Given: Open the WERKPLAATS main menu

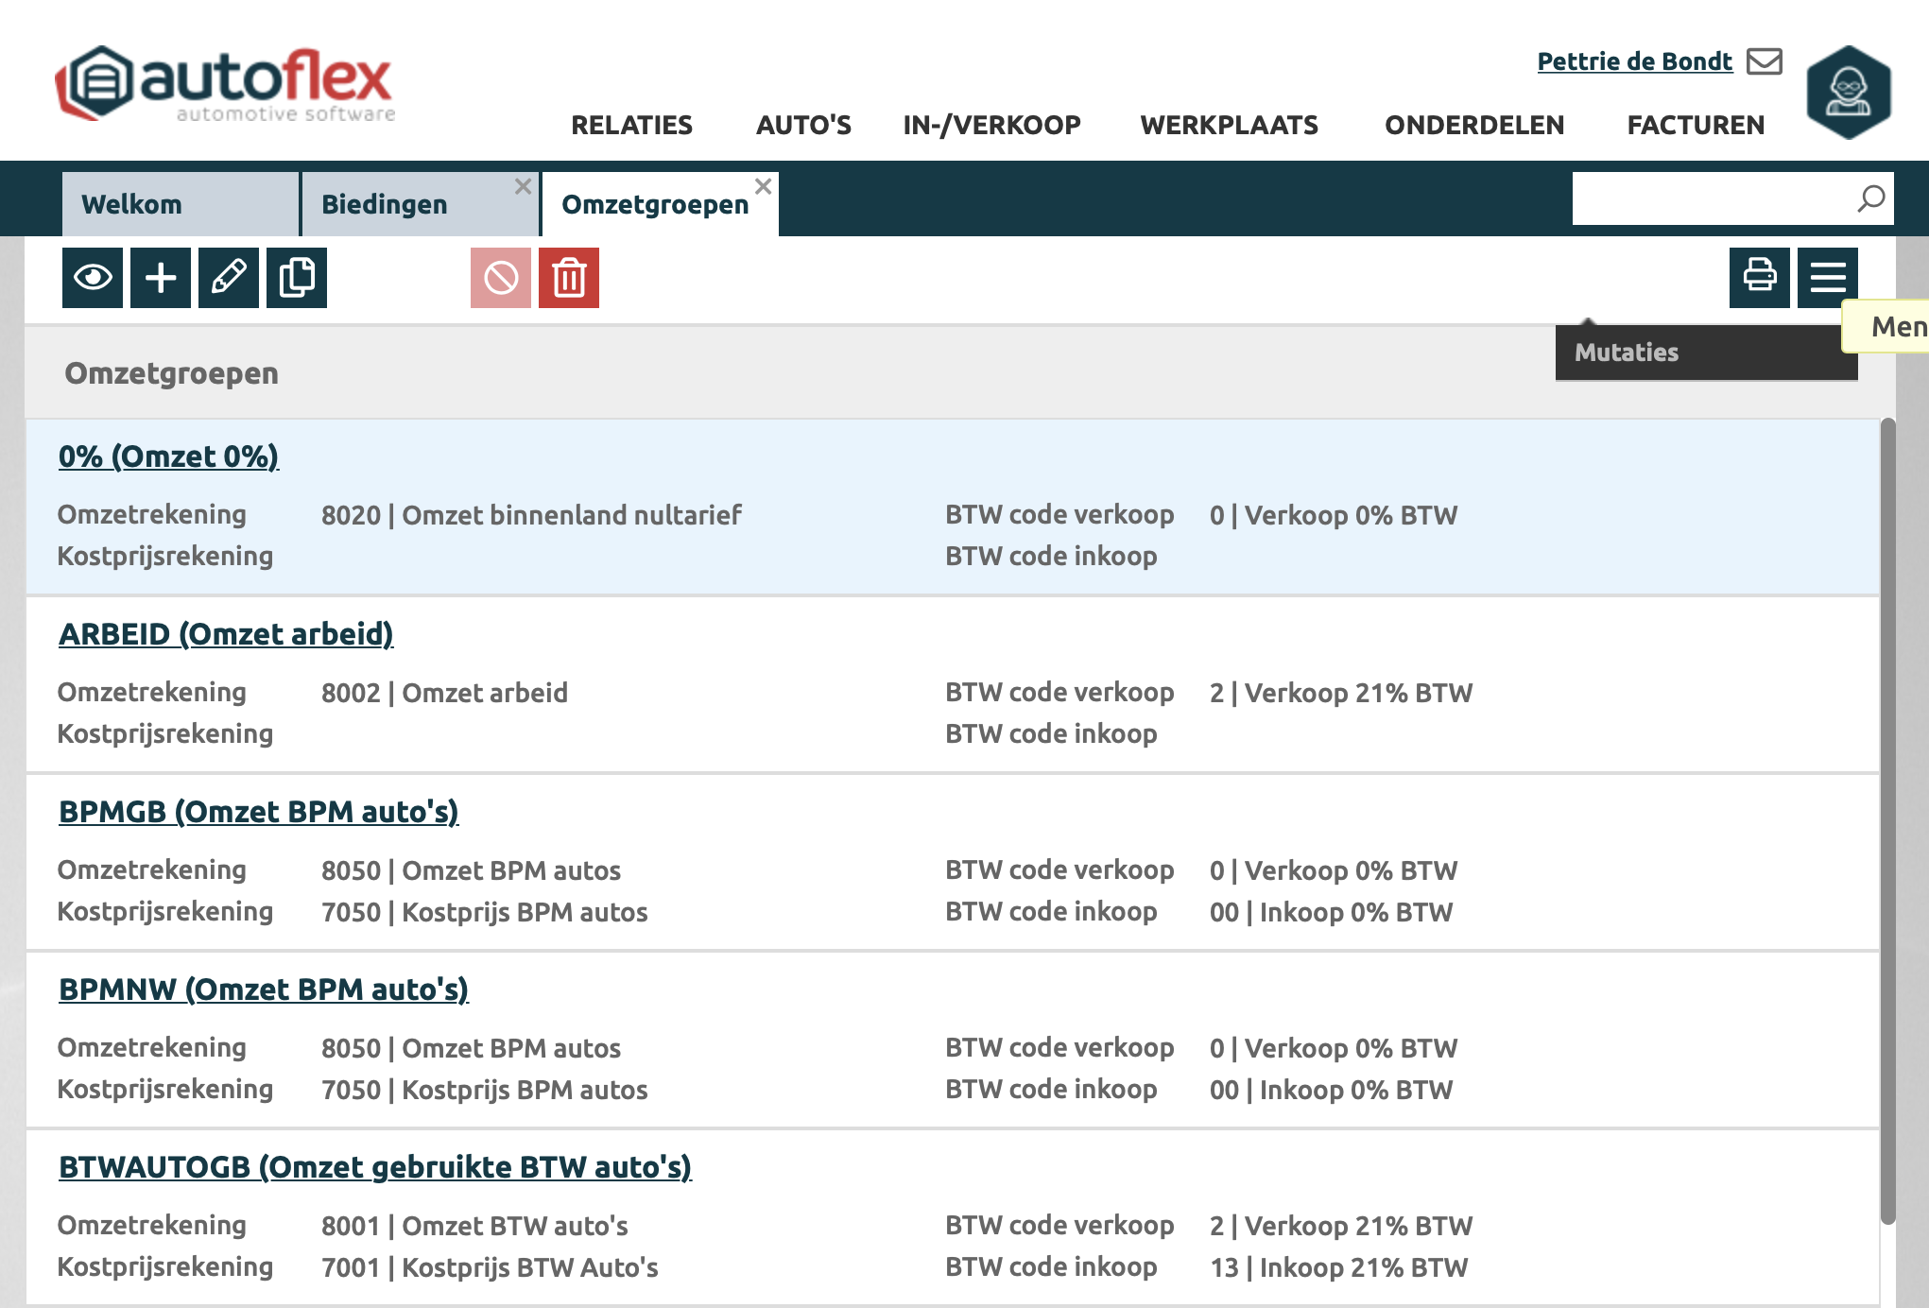Looking at the screenshot, I should click(x=1229, y=125).
